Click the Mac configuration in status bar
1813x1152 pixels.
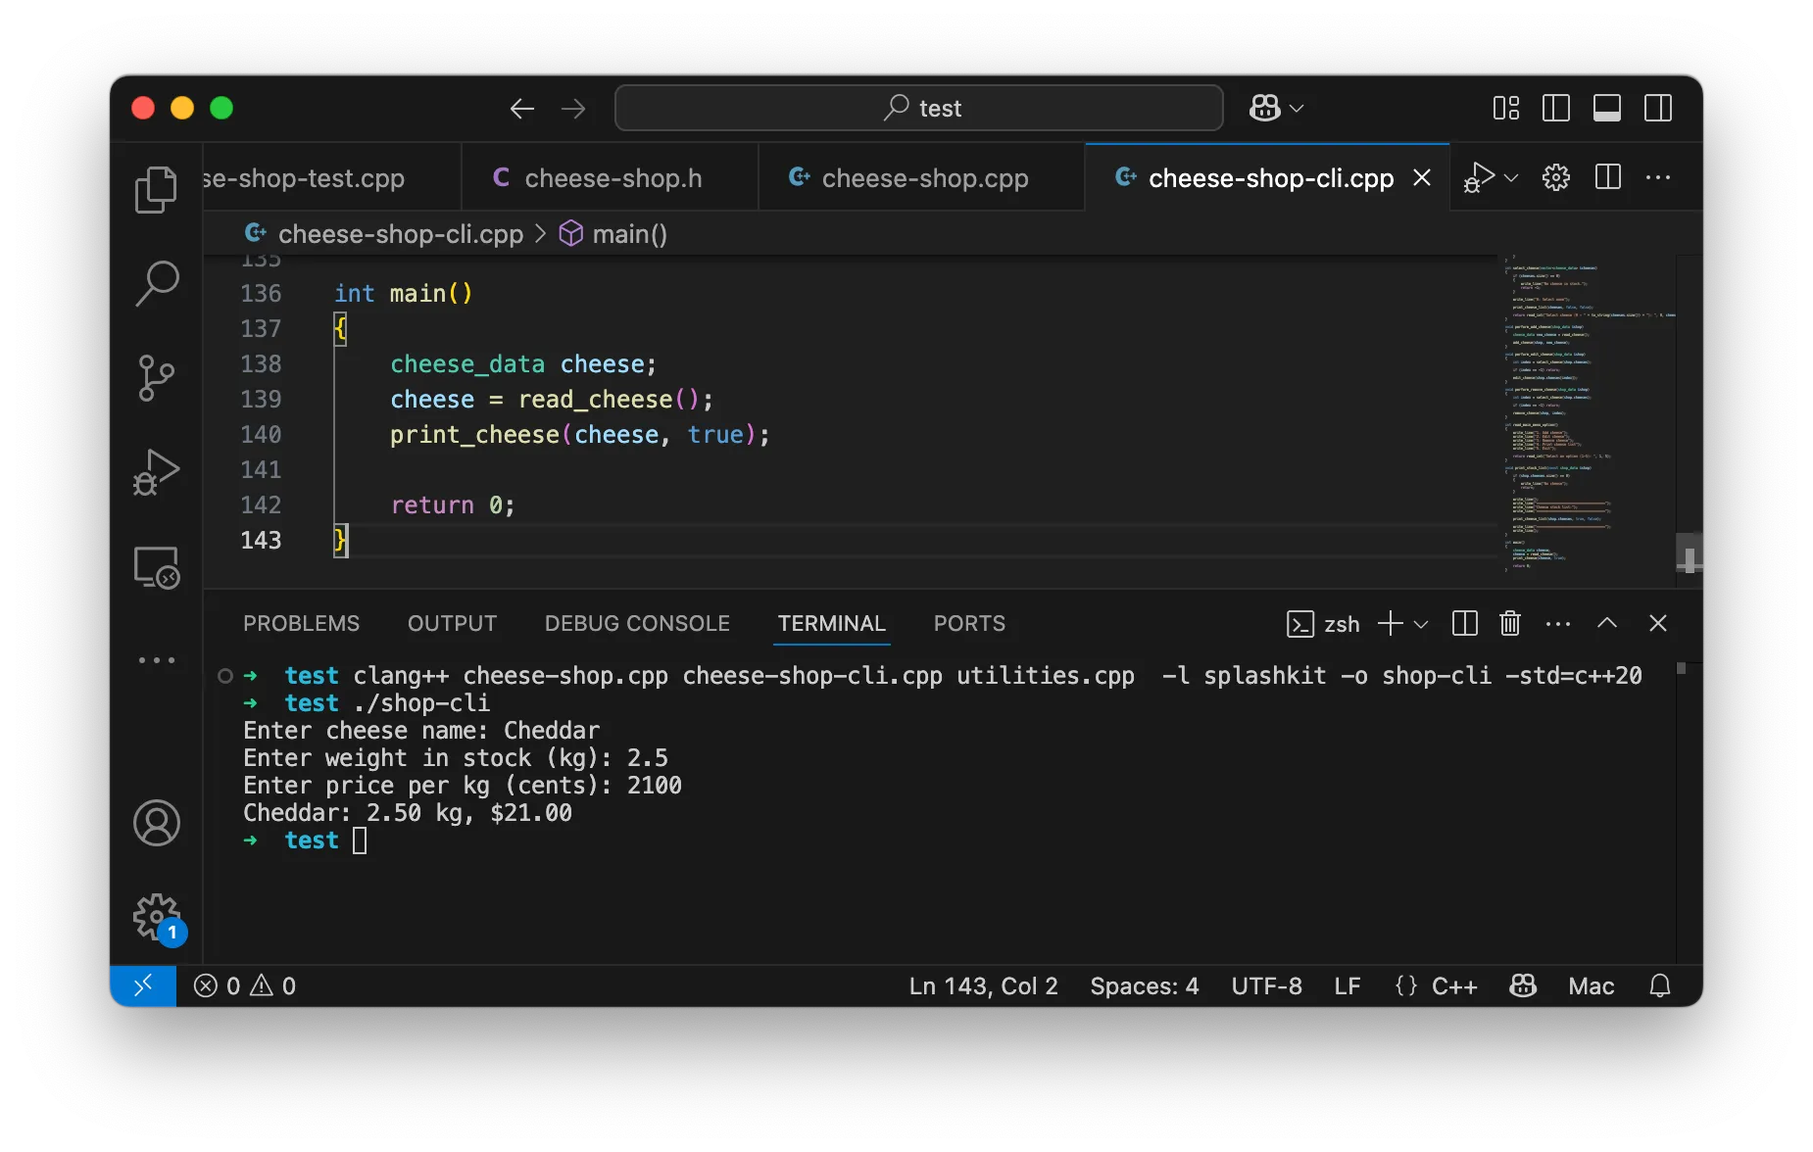[x=1591, y=985]
